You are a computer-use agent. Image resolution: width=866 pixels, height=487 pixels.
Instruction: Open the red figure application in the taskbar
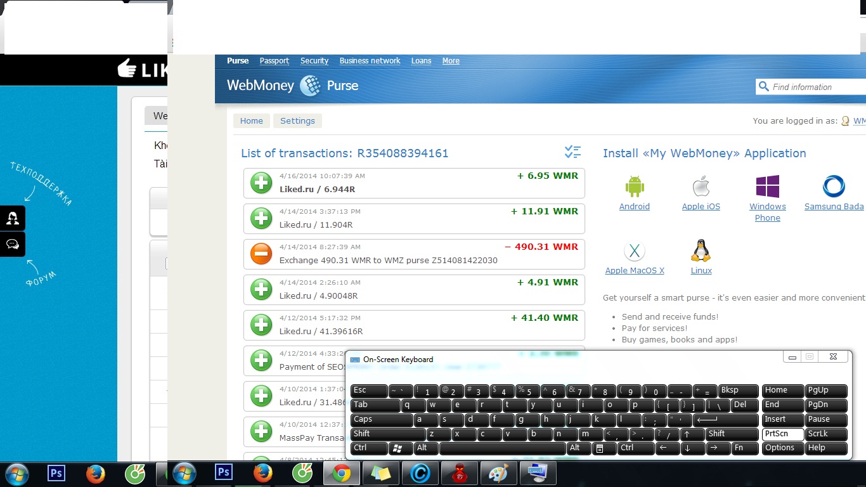[x=460, y=473]
